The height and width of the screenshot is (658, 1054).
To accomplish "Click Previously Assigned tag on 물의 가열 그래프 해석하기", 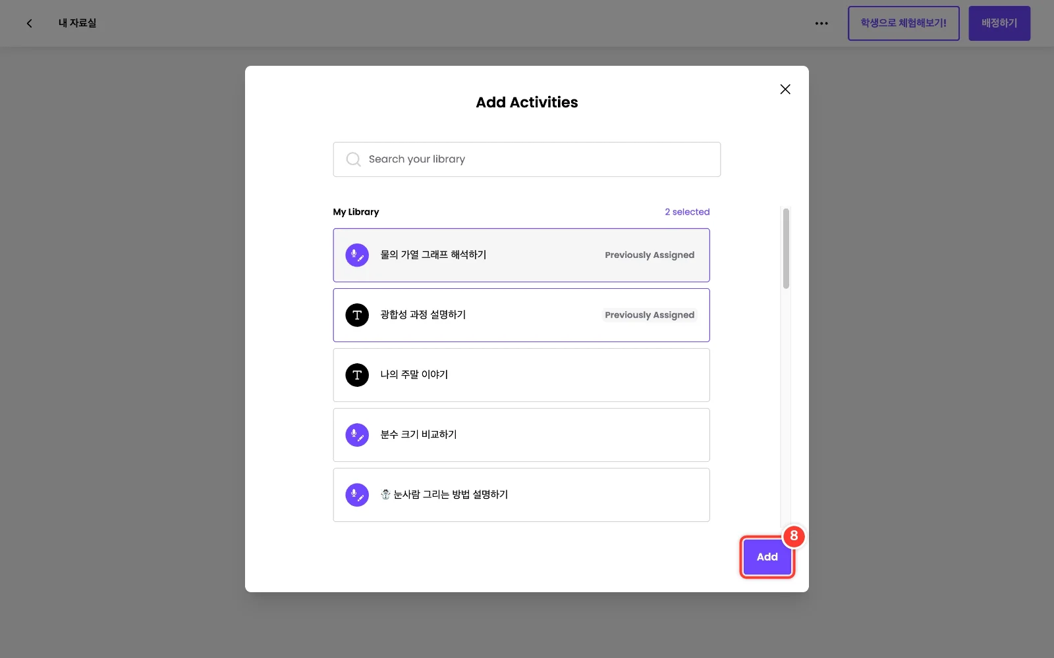I will [x=650, y=255].
